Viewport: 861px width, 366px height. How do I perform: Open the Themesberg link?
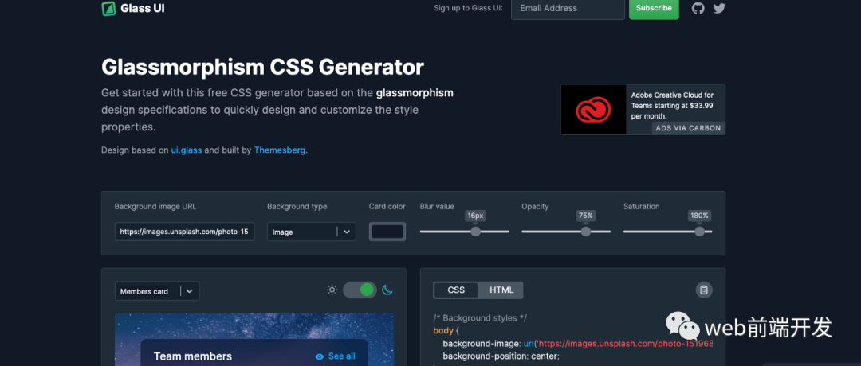[x=280, y=150]
